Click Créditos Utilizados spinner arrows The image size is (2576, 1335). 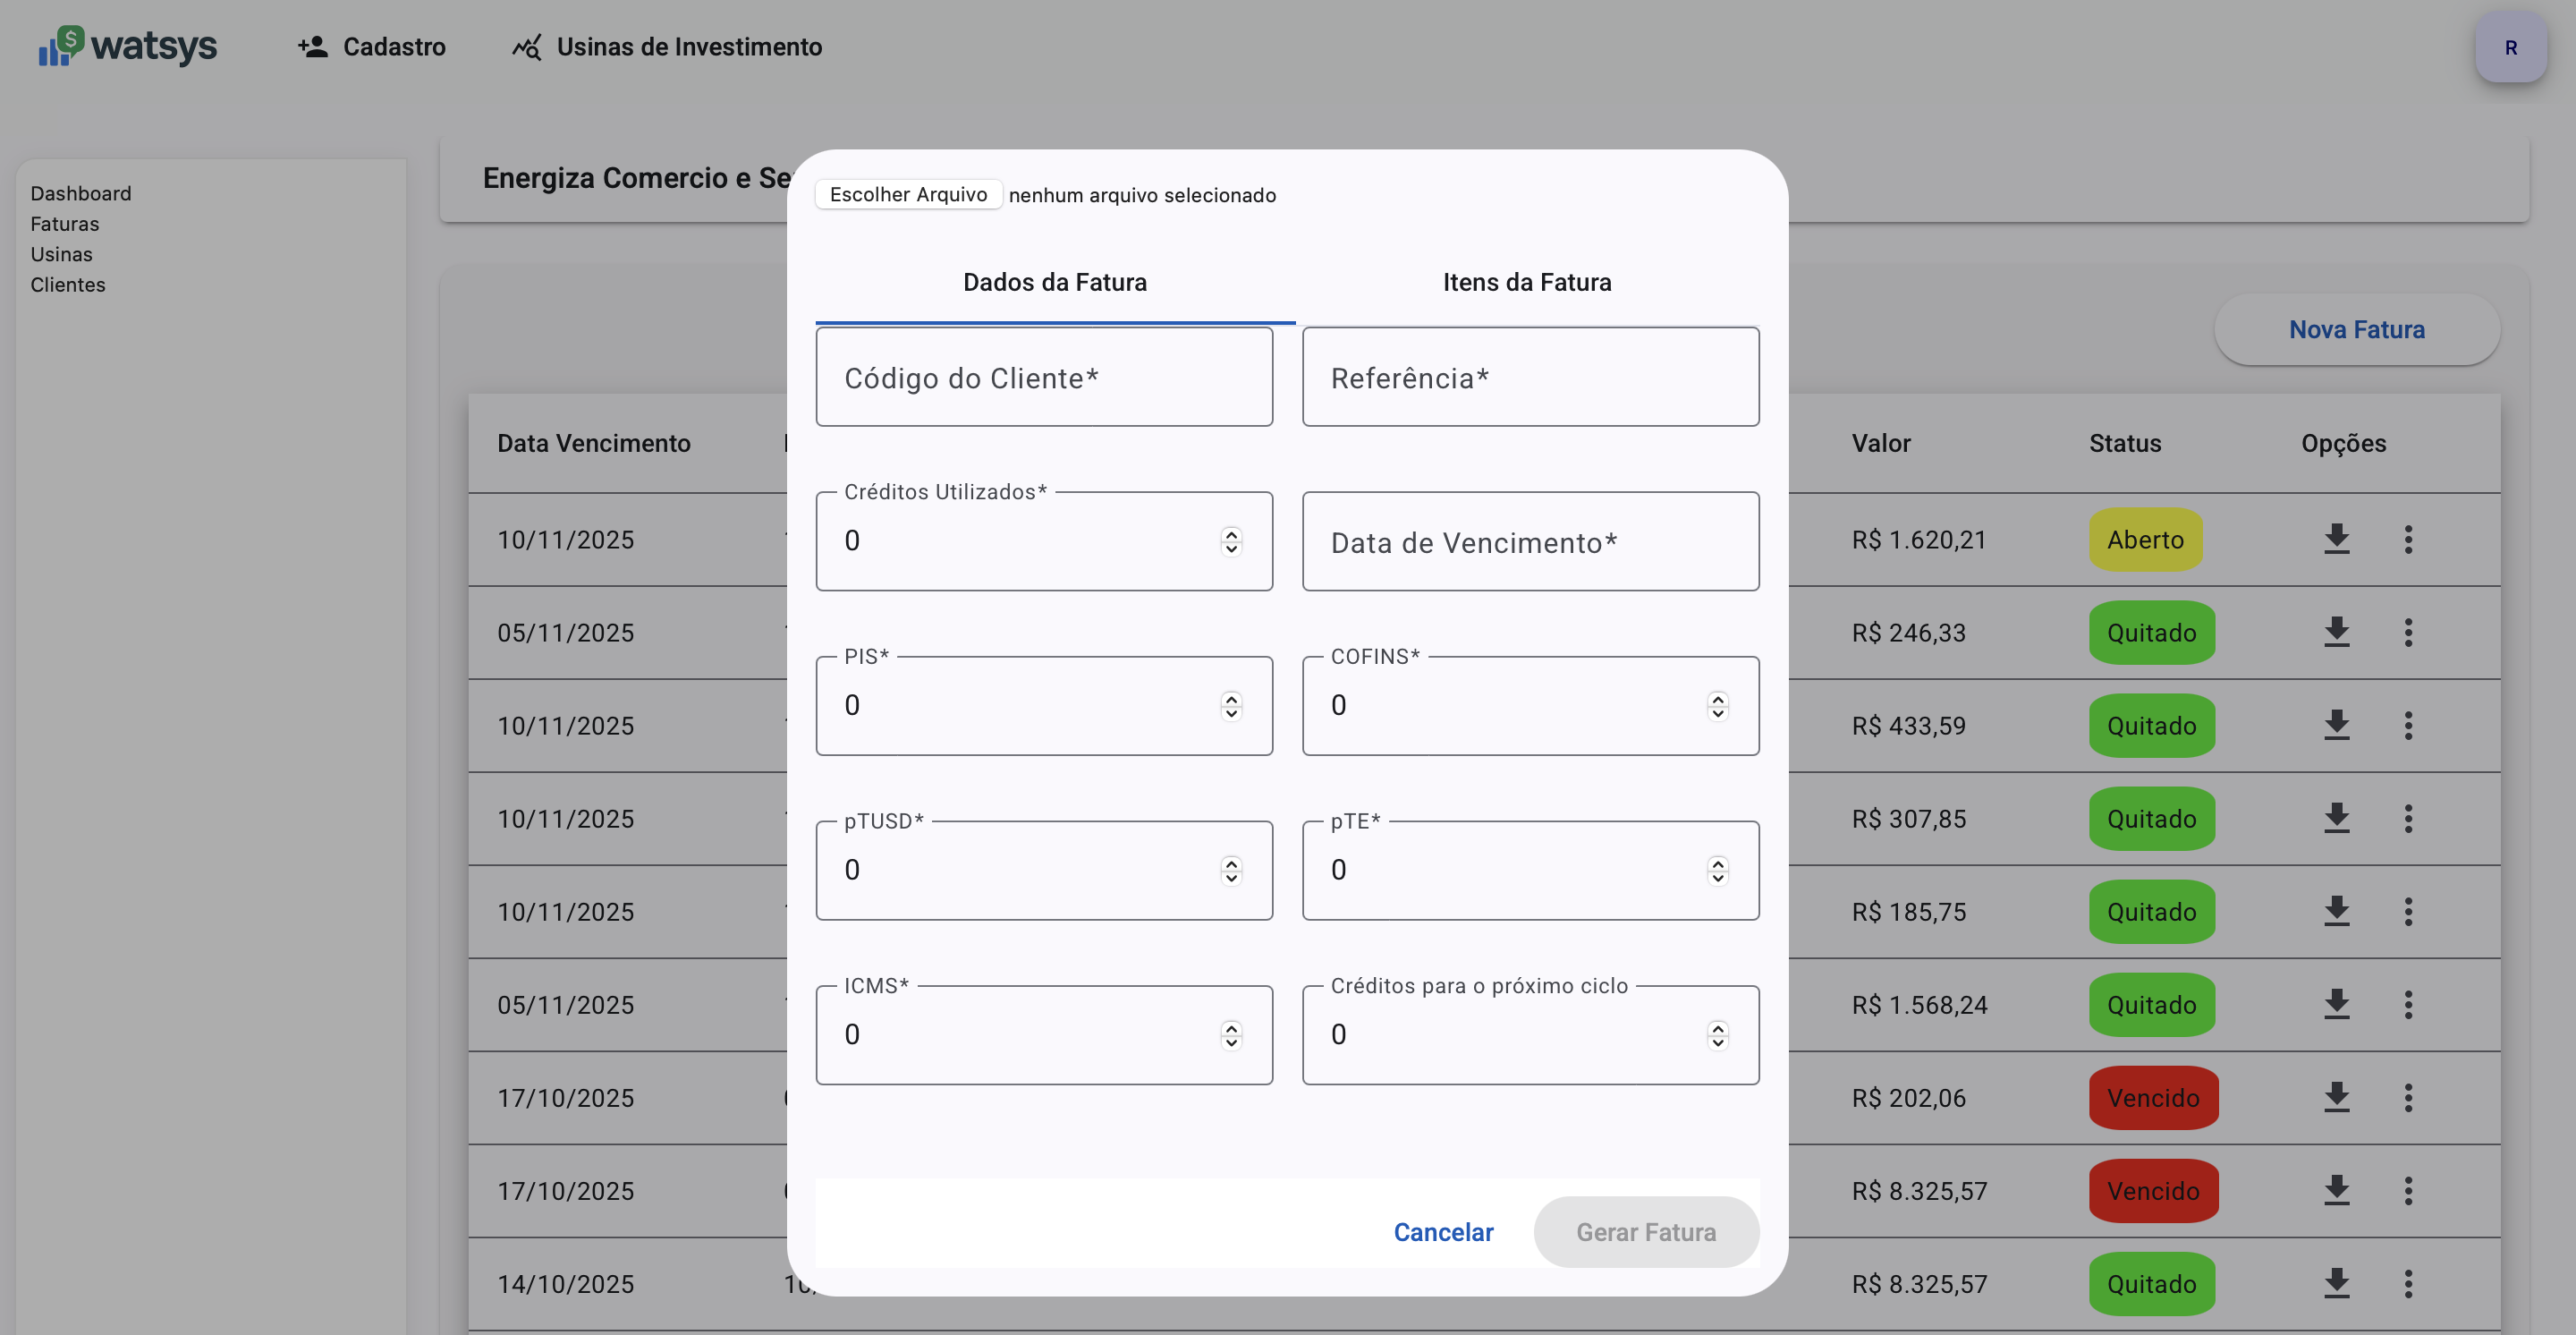click(x=1231, y=541)
